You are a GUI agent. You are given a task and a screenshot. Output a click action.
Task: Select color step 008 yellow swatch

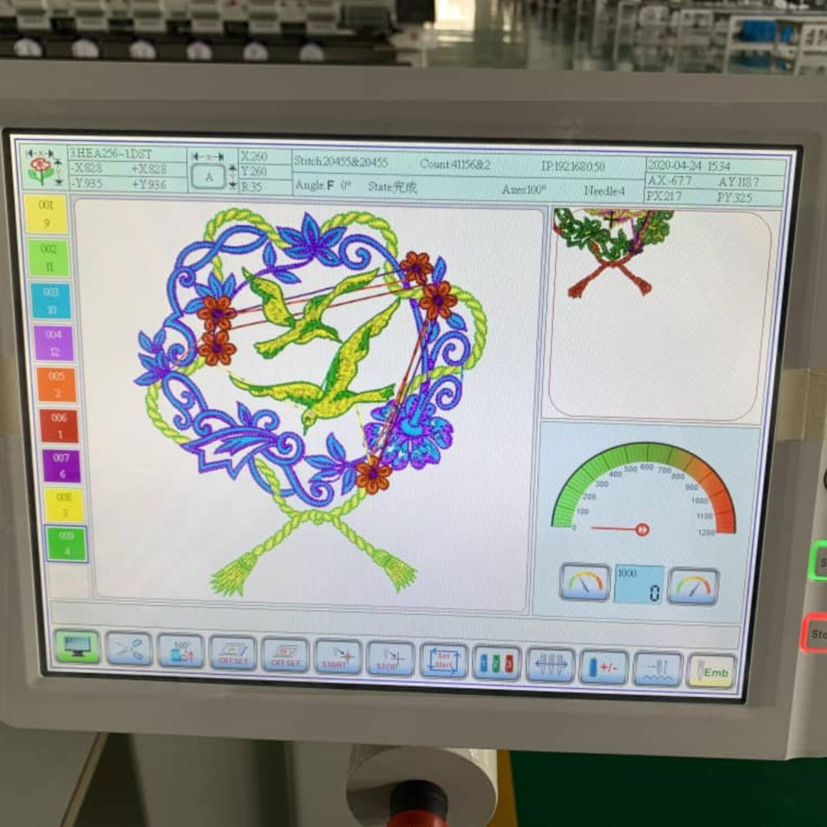[x=64, y=505]
